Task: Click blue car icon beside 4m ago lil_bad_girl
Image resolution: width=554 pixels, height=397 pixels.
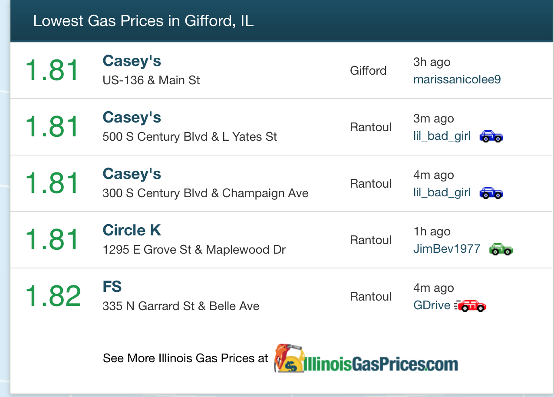Action: (x=491, y=193)
